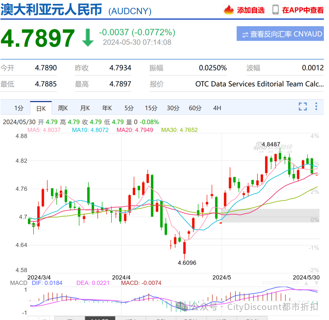This screenshot has width=329, height=320.
Task: Click the swap arrows icon on the CNYAUD button
Action: pos(245,34)
